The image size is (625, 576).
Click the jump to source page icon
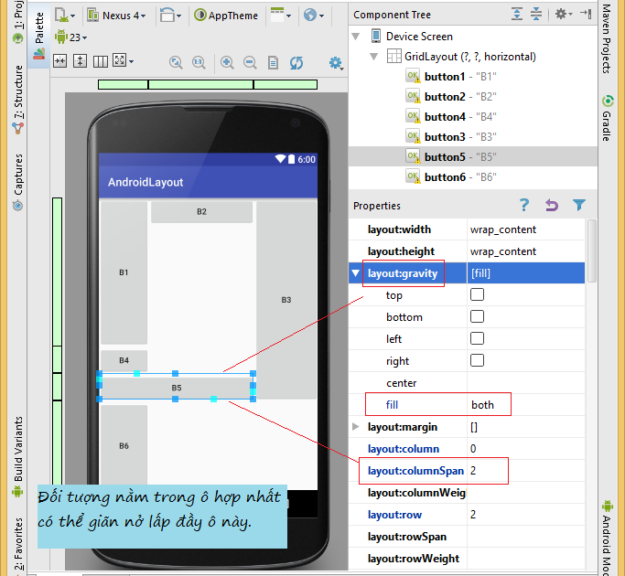273,62
